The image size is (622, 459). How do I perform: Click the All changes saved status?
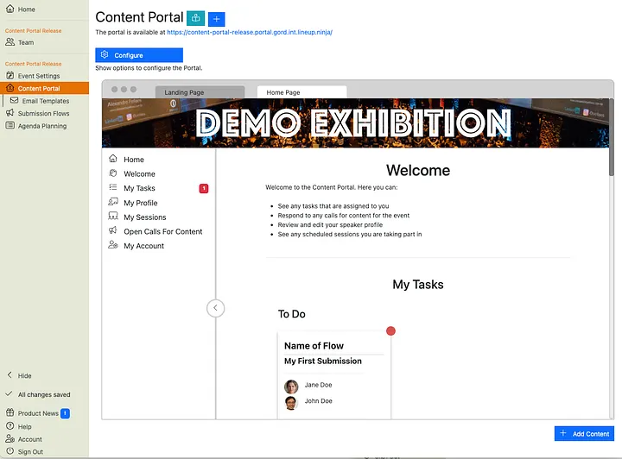[44, 394]
